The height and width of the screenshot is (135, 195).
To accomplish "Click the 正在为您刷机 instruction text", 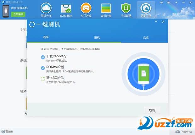I will [x=71, y=49].
